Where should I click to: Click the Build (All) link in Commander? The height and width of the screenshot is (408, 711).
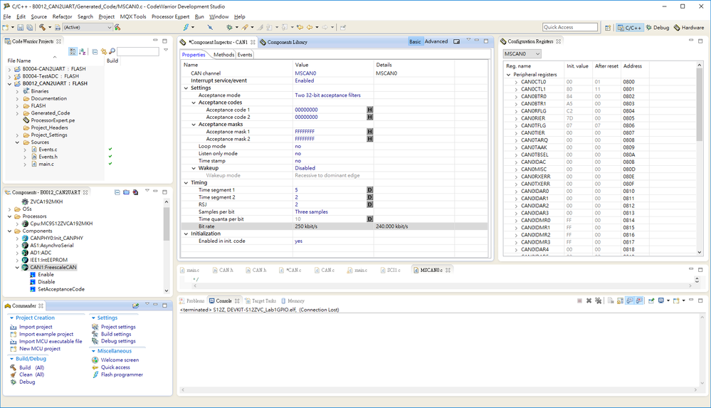(31, 367)
